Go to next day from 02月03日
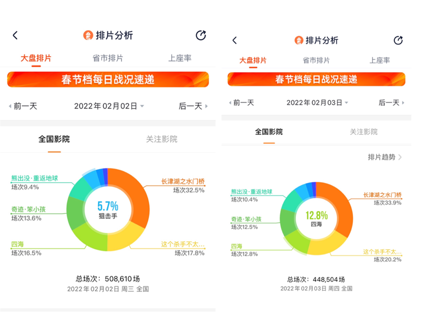Image resolution: width=443 pixels, height=332 pixels. click(x=391, y=103)
